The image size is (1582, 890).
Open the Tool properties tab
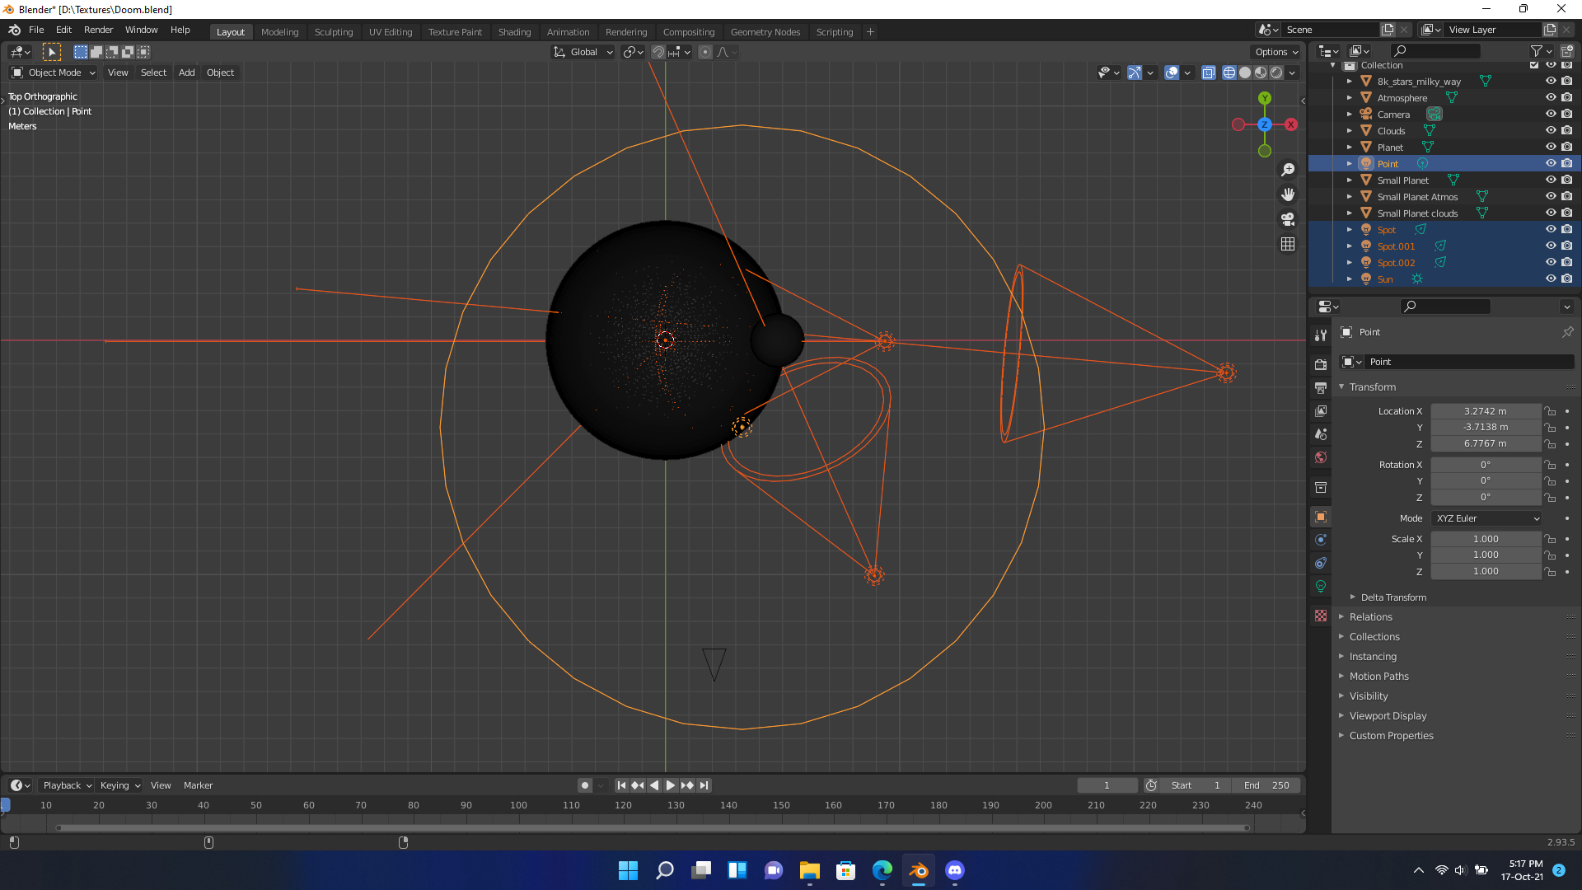pos(1321,335)
